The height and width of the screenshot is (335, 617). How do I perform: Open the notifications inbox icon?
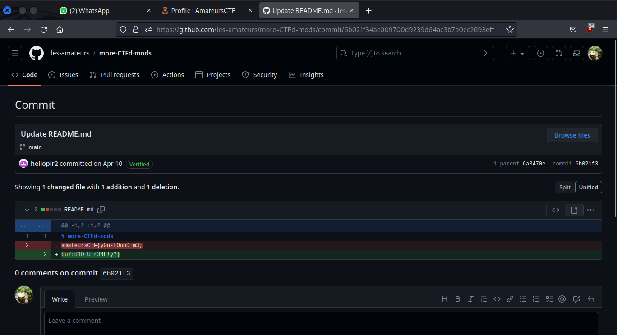577,53
